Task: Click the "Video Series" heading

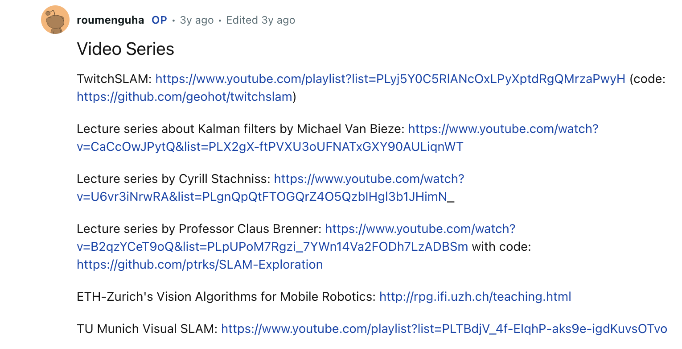Action: pos(125,49)
